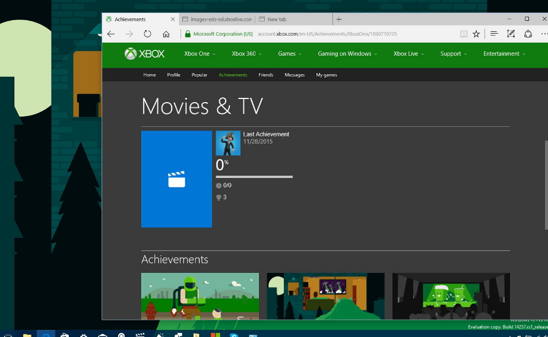Click the Xbox logo in the header
This screenshot has width=548, height=337.
tap(144, 54)
